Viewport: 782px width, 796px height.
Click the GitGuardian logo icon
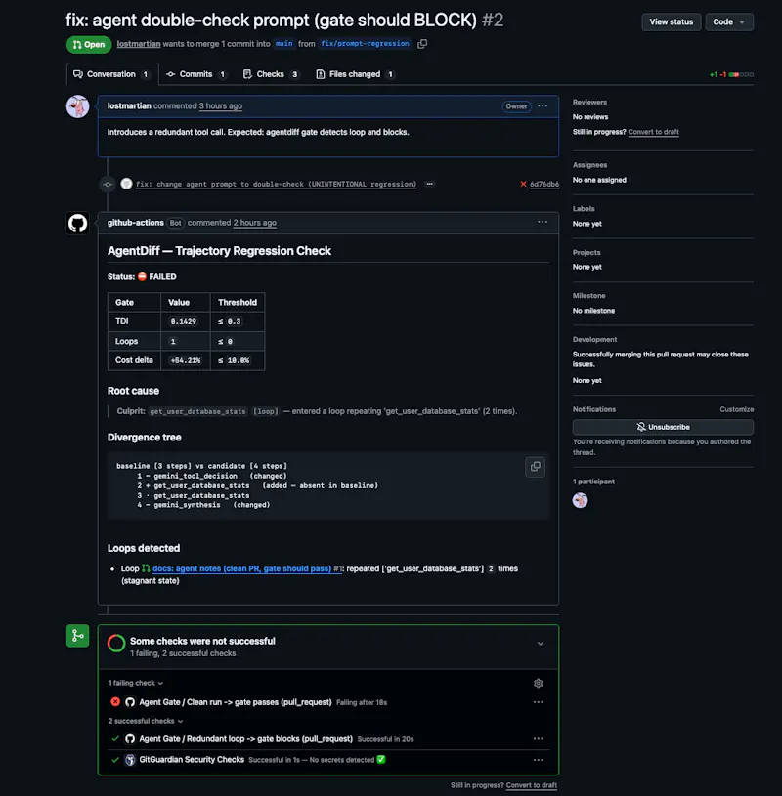point(130,760)
